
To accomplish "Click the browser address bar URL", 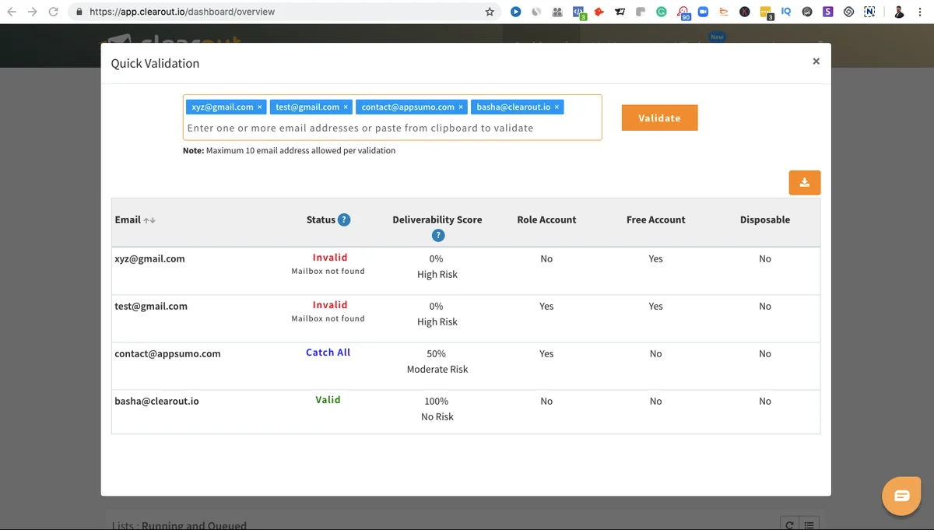I will [x=182, y=12].
